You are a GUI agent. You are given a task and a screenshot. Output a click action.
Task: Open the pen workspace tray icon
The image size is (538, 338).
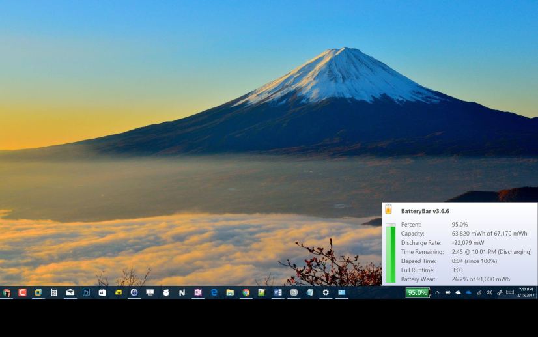click(500, 292)
